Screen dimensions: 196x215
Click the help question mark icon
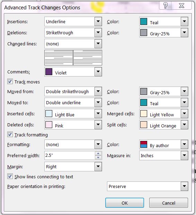click(166, 6)
